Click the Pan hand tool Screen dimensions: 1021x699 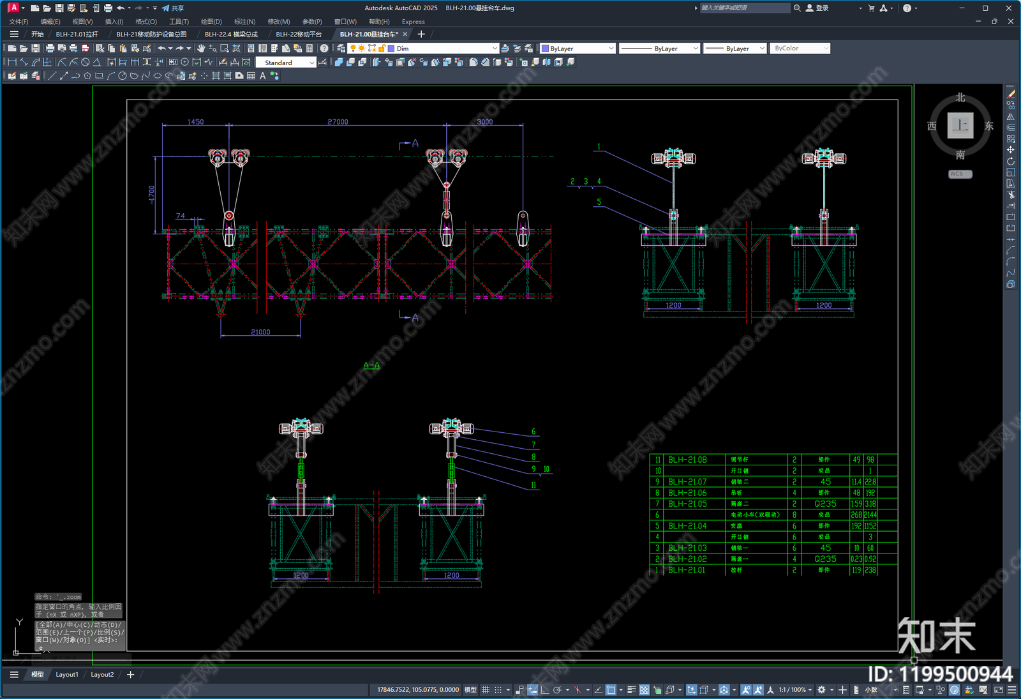(201, 49)
